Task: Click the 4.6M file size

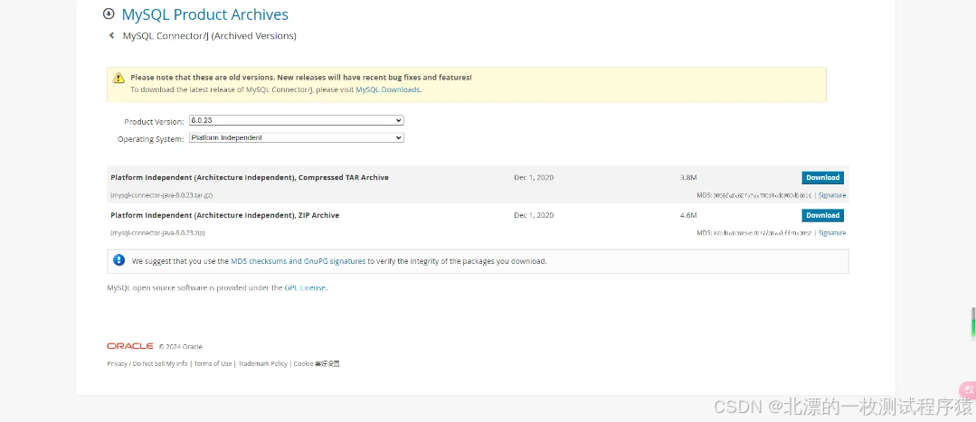Action: point(688,216)
